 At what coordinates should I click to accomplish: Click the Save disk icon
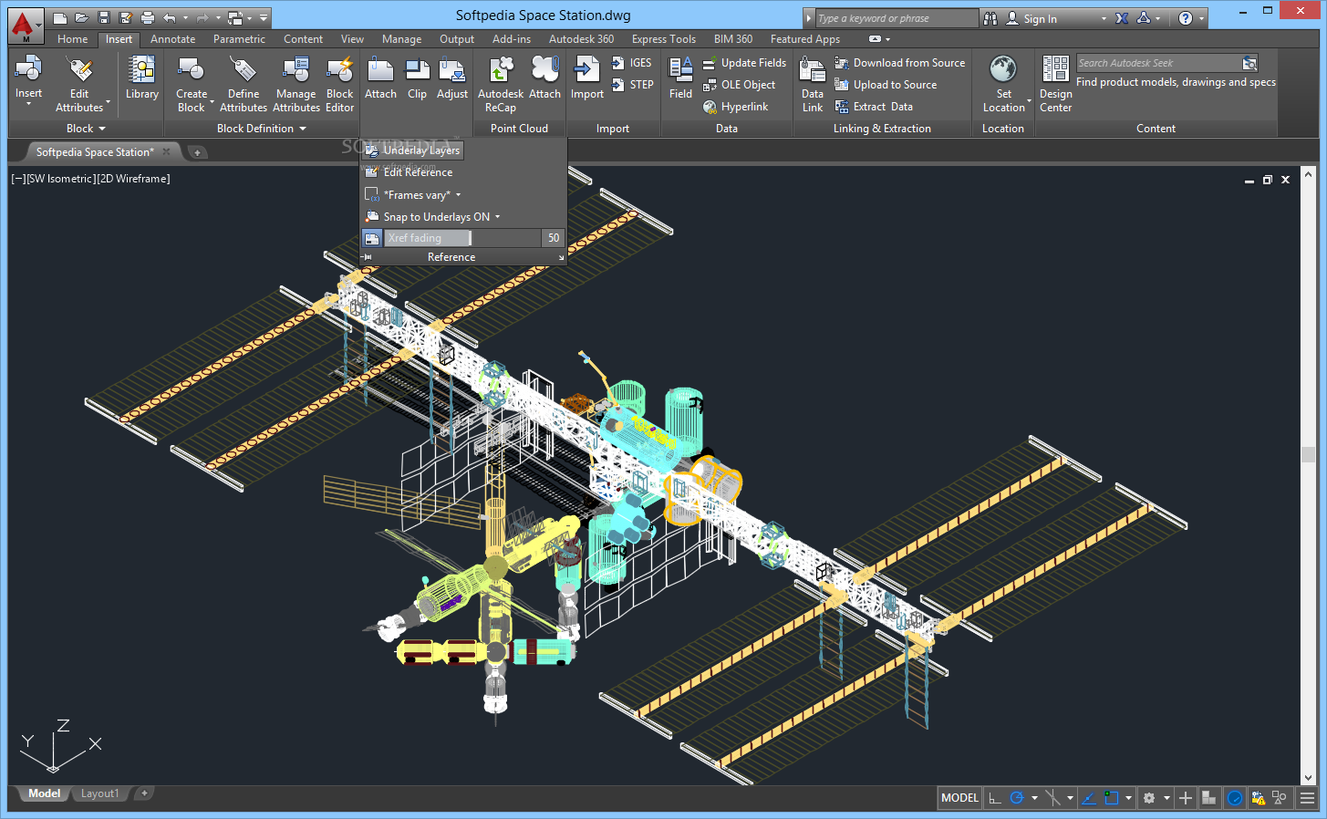pyautogui.click(x=104, y=18)
